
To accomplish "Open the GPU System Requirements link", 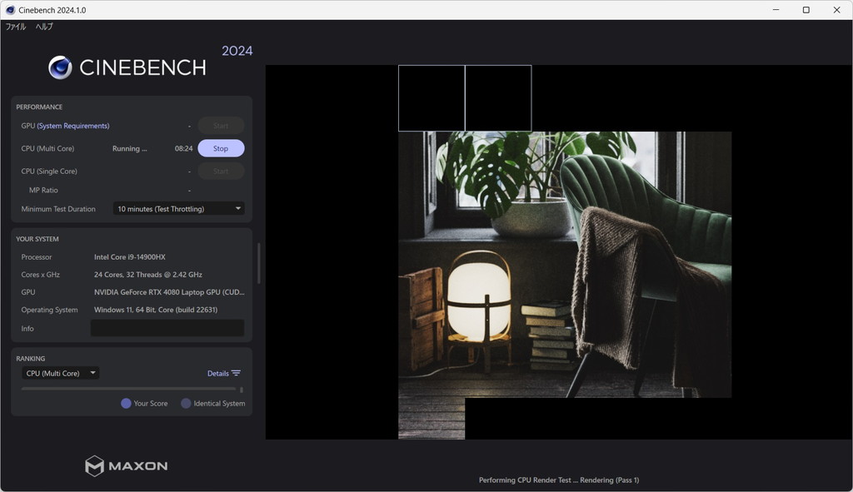I will [73, 126].
